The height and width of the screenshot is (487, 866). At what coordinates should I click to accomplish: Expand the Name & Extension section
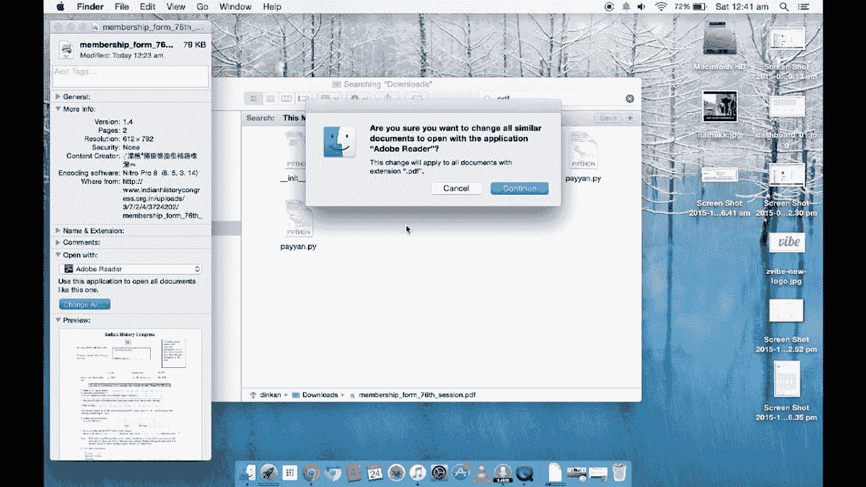tap(57, 230)
